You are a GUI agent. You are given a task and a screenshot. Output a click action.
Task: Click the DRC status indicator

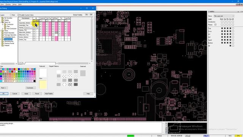[x=238, y=136]
